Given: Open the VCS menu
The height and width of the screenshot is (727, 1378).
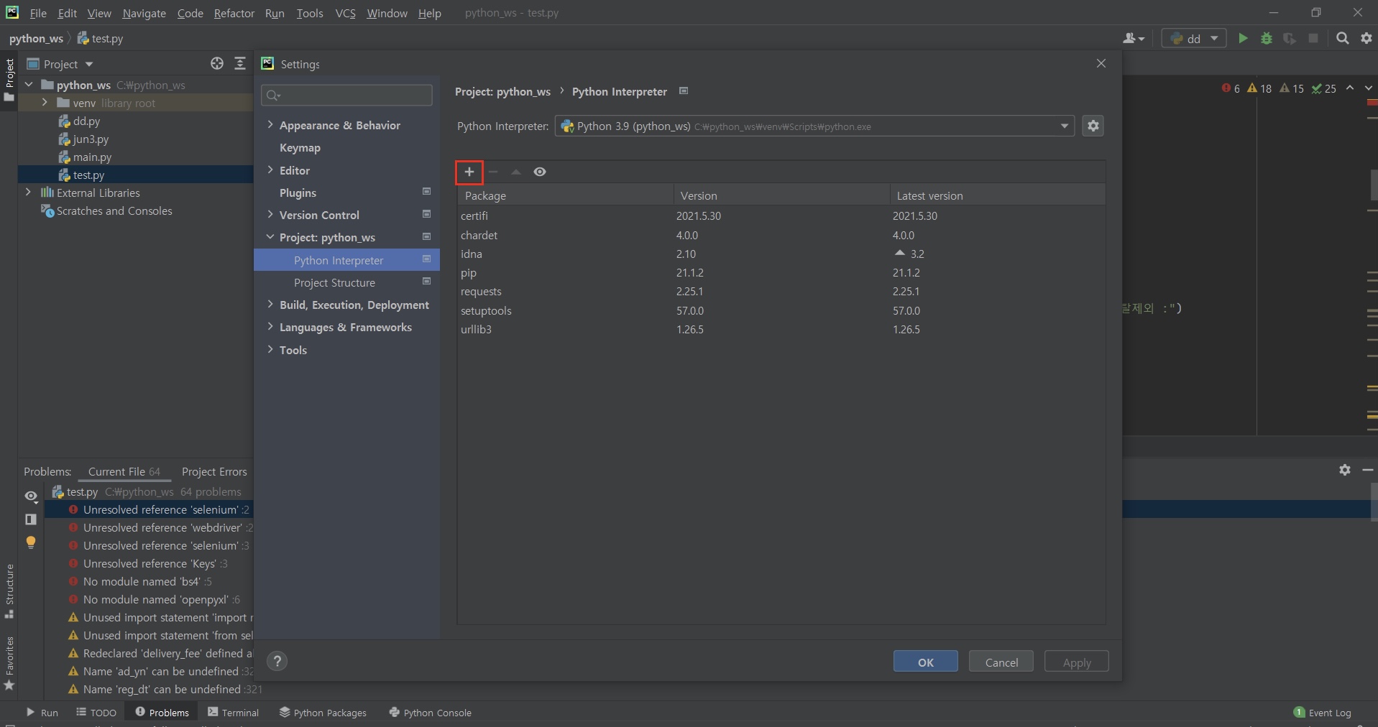Looking at the screenshot, I should 346,13.
